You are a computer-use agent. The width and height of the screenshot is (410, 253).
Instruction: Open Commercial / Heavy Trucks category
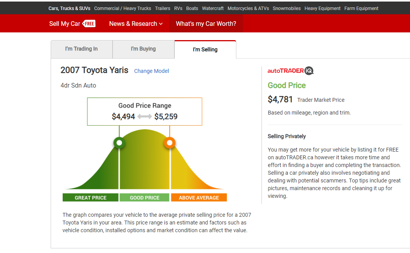(x=122, y=8)
